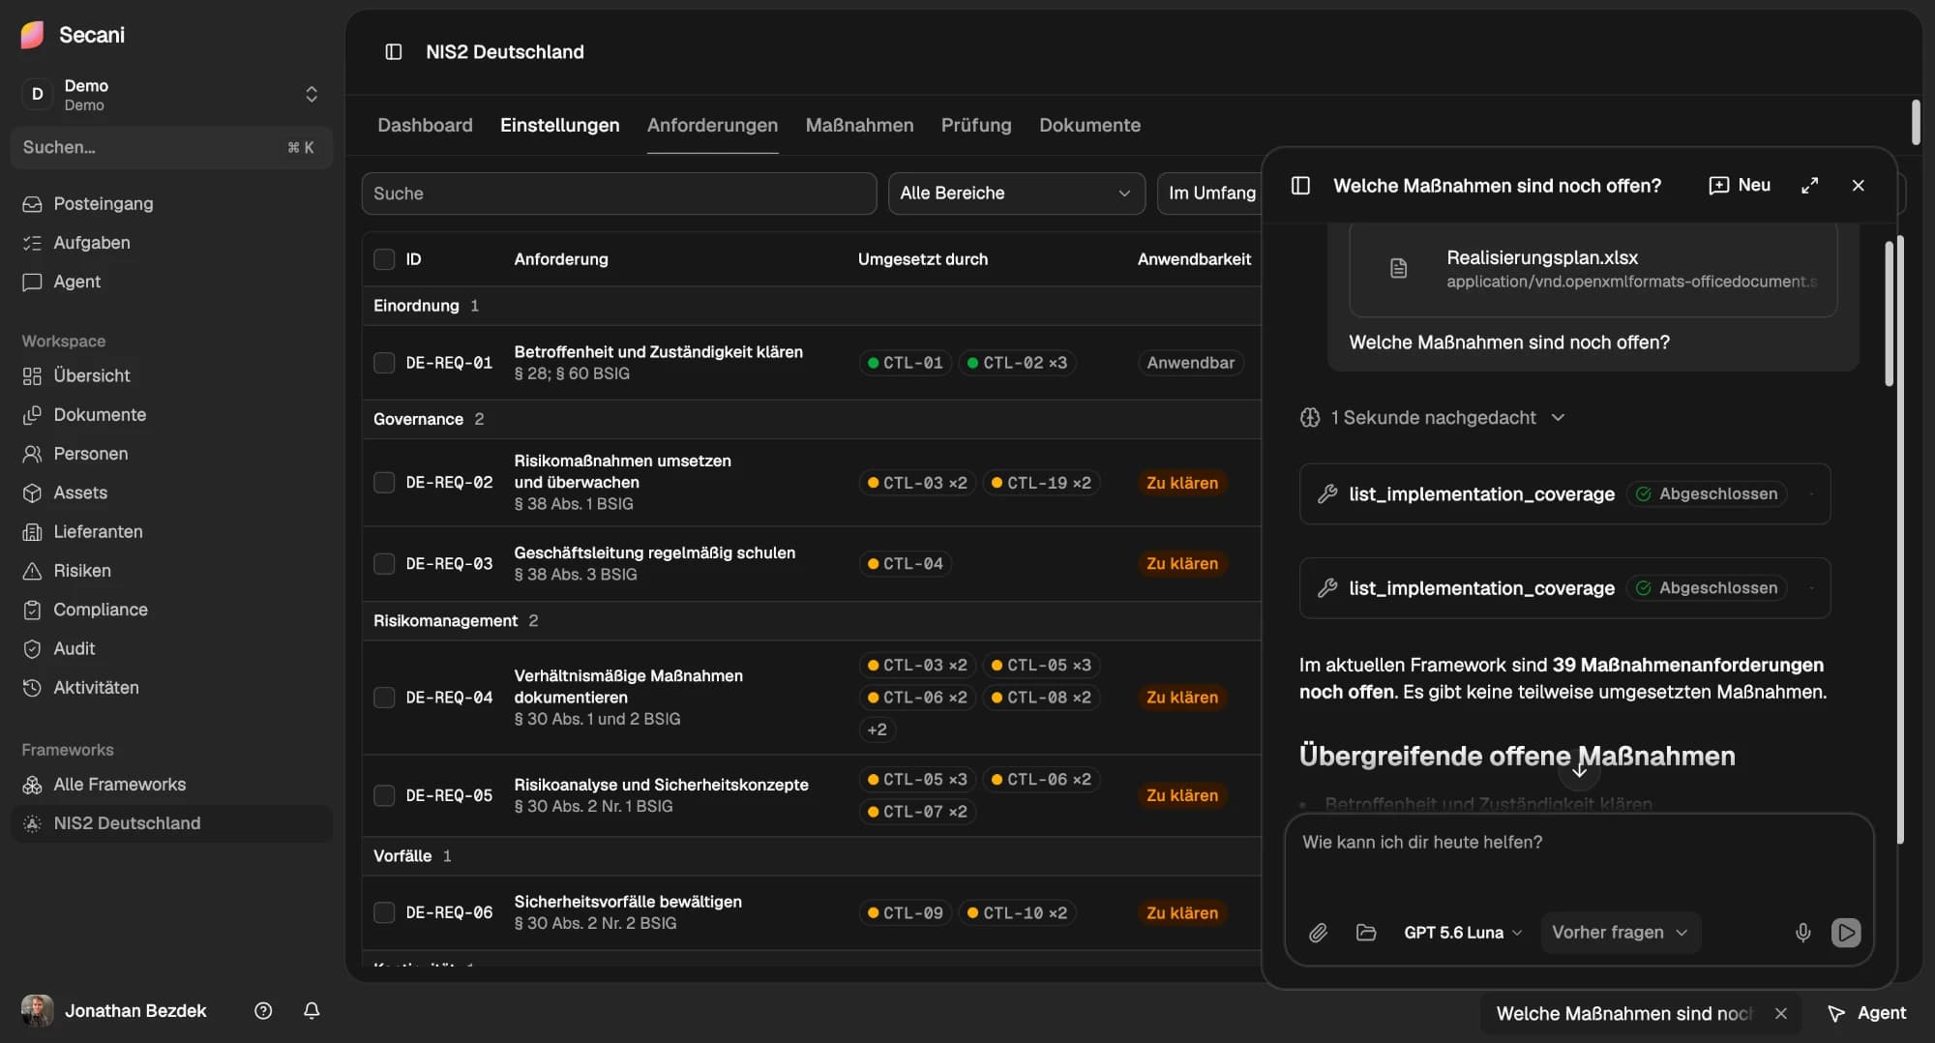Select the checkbox for DE-REQ-02
Image resolution: width=1935 pixels, height=1043 pixels.
tap(384, 482)
